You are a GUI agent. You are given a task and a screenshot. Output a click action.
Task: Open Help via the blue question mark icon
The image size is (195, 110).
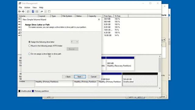33,12
